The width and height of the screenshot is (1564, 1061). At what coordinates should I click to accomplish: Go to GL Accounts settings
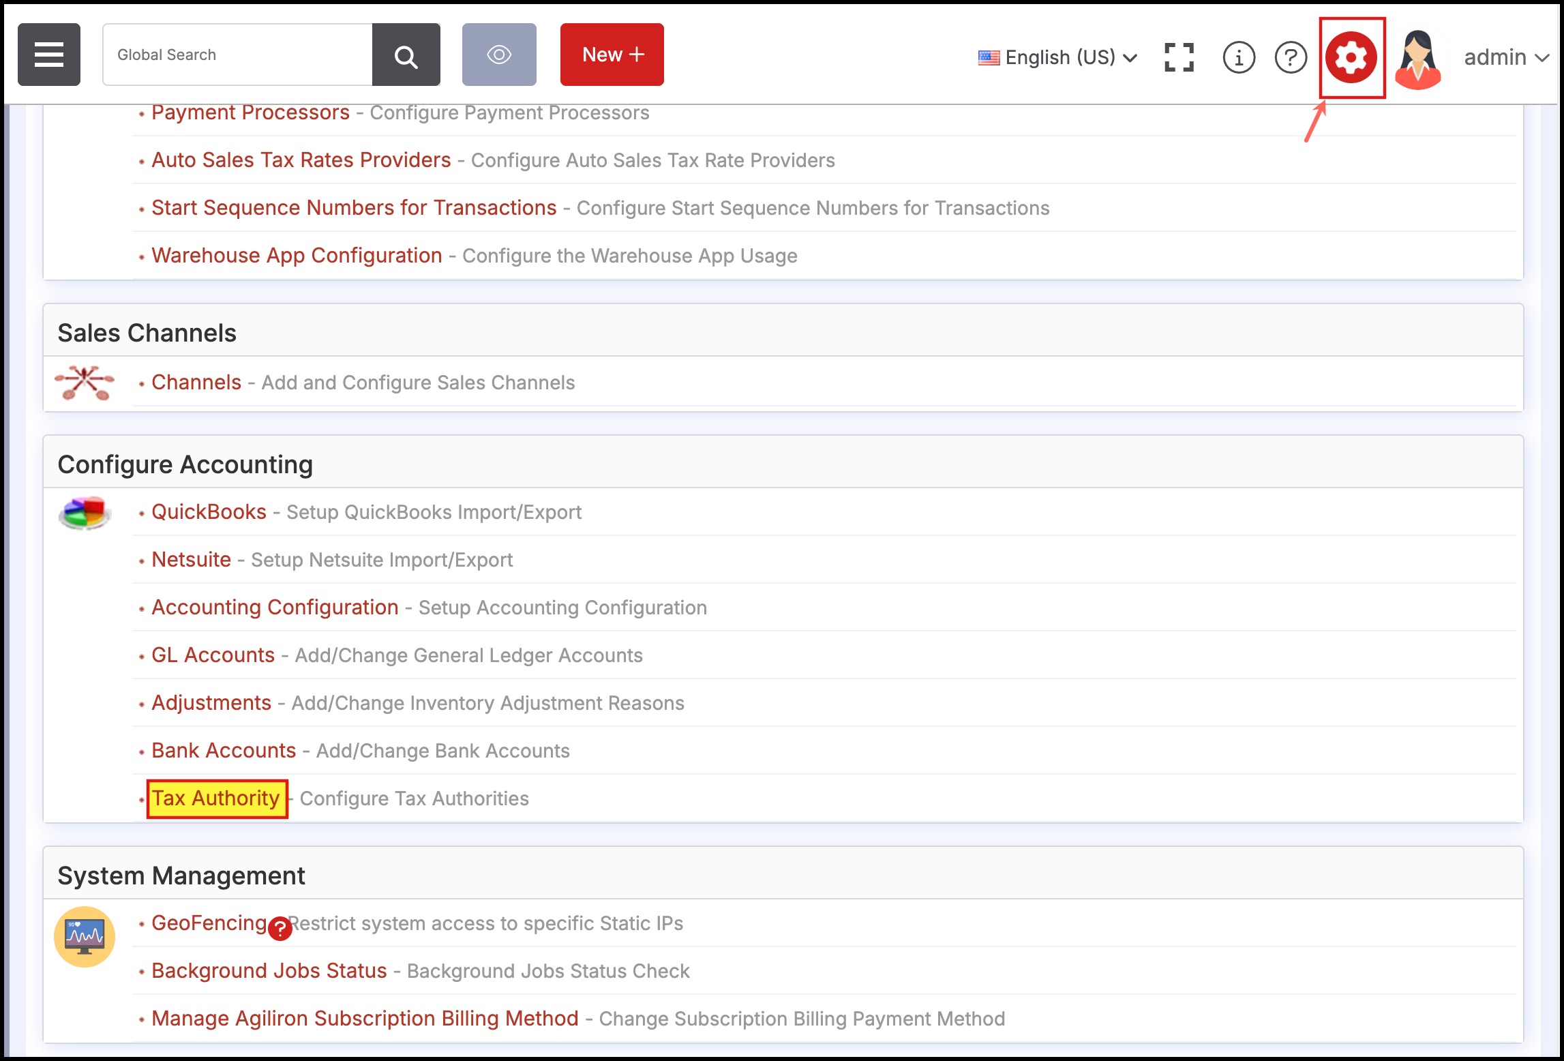click(x=213, y=655)
